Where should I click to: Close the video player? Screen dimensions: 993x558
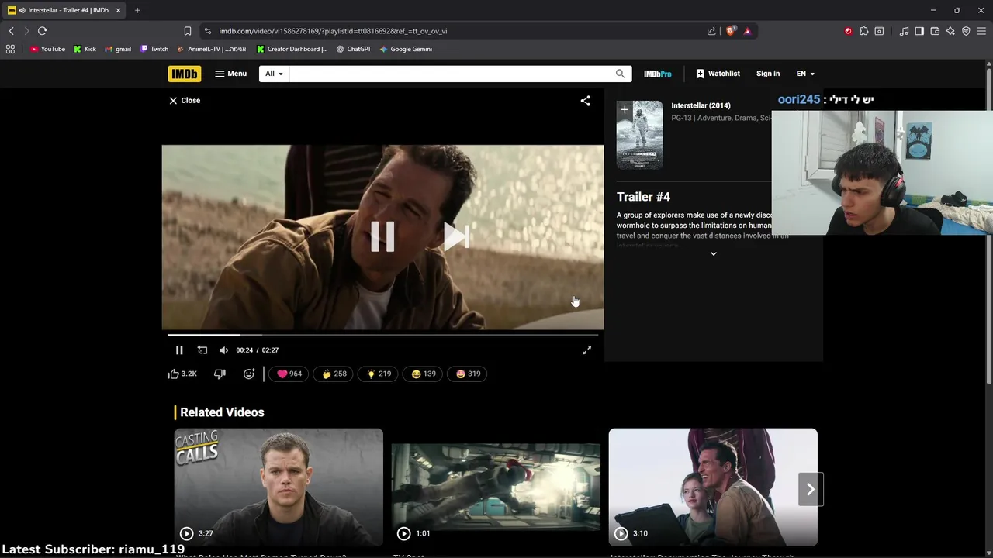pyautogui.click(x=185, y=101)
